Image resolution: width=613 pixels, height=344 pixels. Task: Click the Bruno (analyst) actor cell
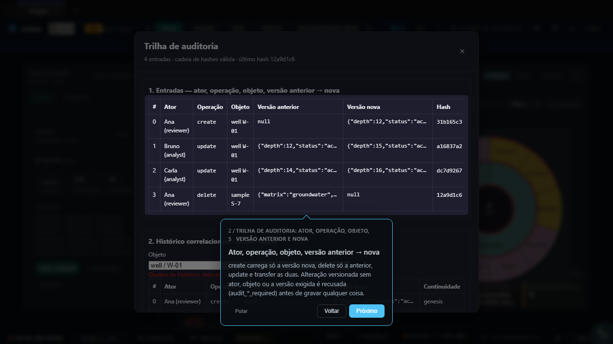(x=177, y=150)
